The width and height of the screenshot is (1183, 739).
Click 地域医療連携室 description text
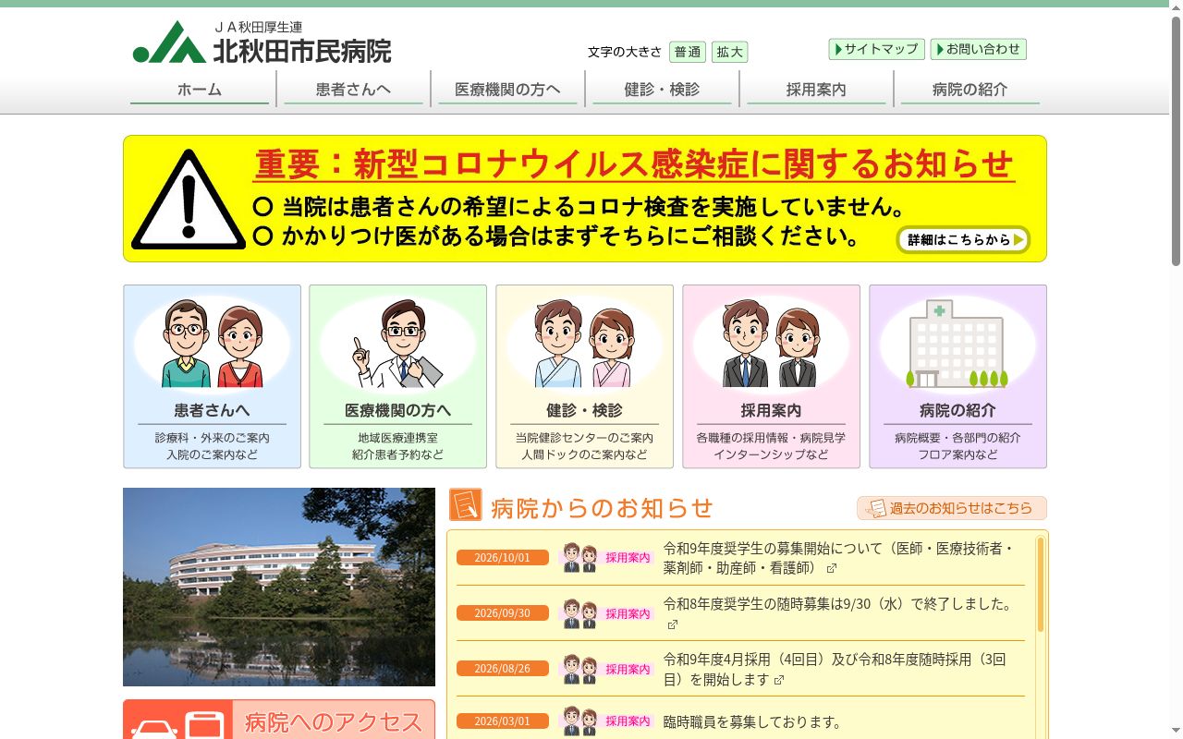[x=398, y=438]
